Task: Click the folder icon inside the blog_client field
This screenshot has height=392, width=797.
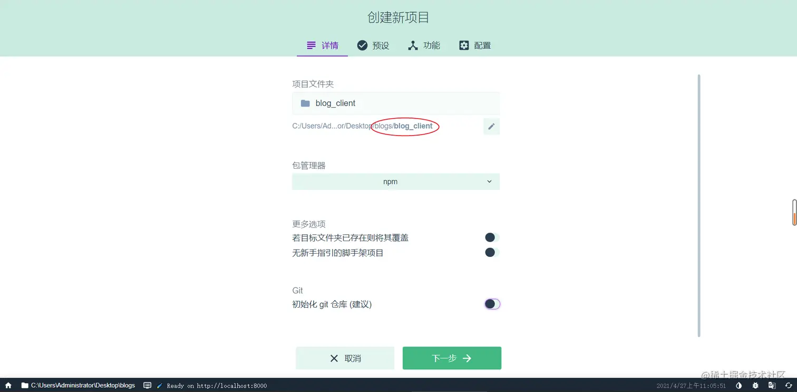Action: point(305,103)
